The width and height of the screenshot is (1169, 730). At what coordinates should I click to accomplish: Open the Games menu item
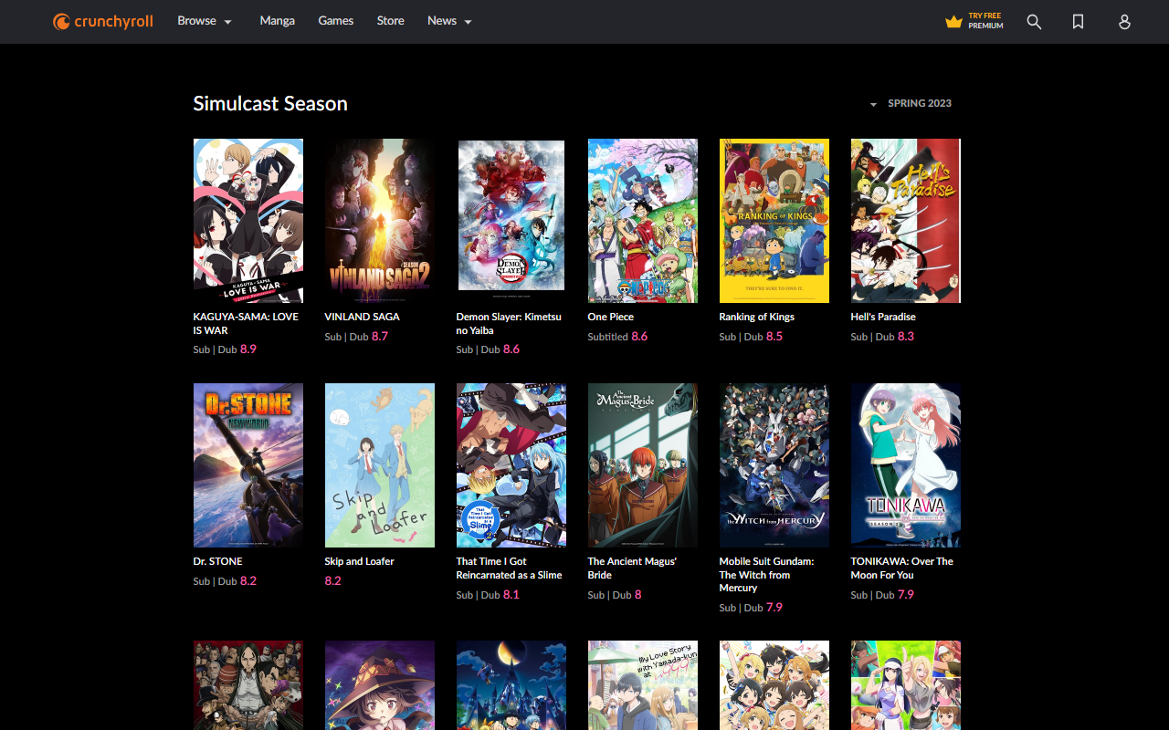tap(336, 21)
